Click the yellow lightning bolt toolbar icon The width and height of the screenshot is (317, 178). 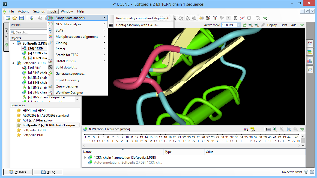click(201, 18)
